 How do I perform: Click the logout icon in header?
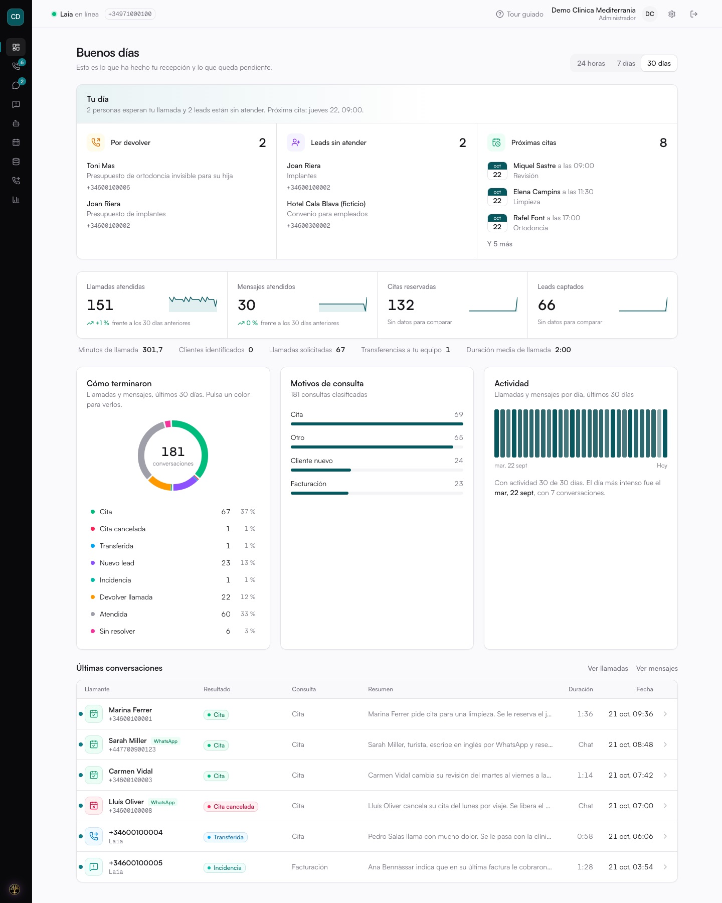694,14
